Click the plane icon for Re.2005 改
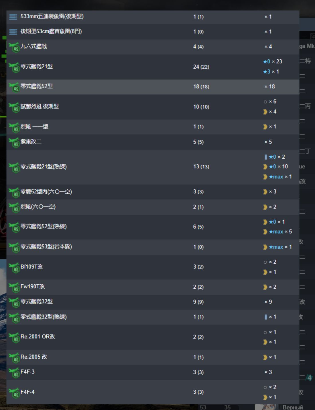The width and height of the screenshot is (315, 410). click(14, 357)
